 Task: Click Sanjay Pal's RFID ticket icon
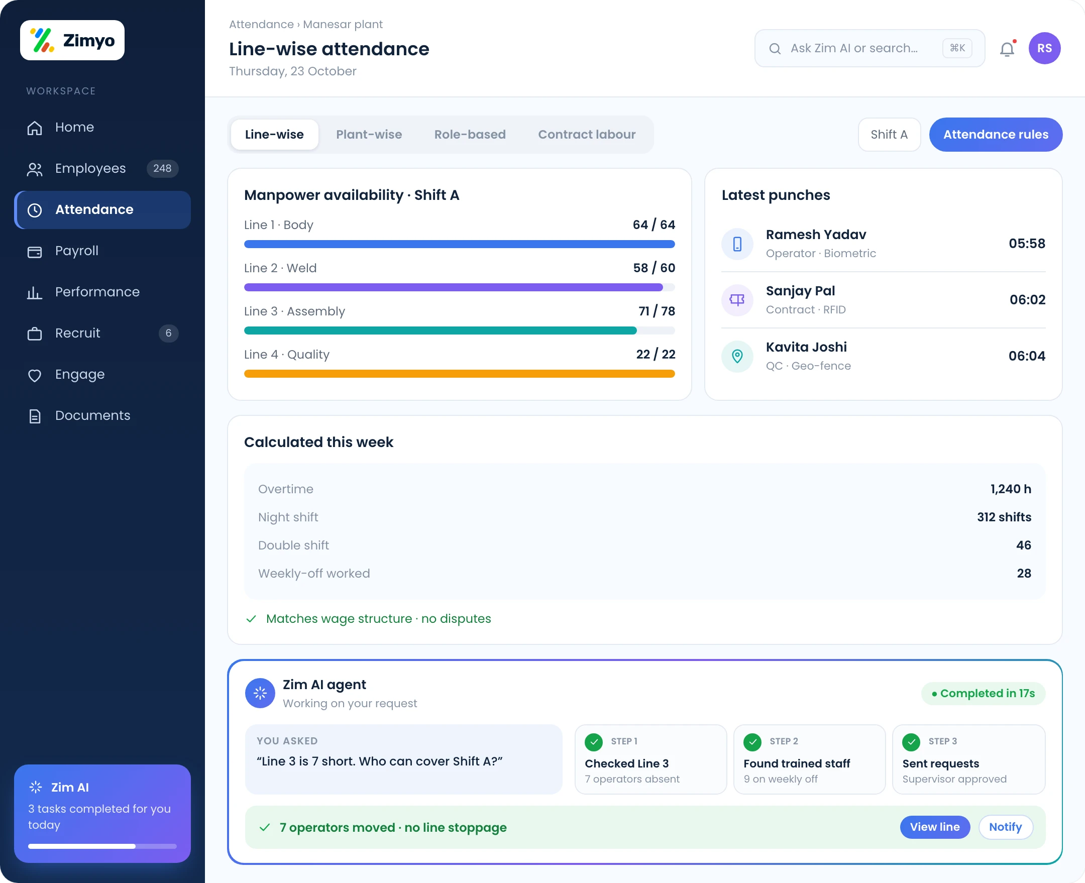(737, 300)
